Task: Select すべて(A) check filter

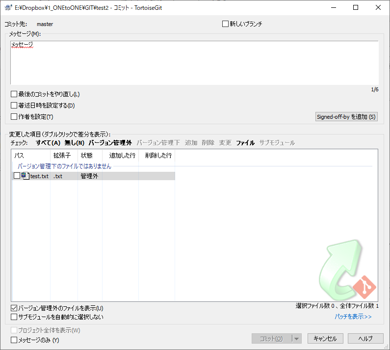Action: tap(48, 143)
